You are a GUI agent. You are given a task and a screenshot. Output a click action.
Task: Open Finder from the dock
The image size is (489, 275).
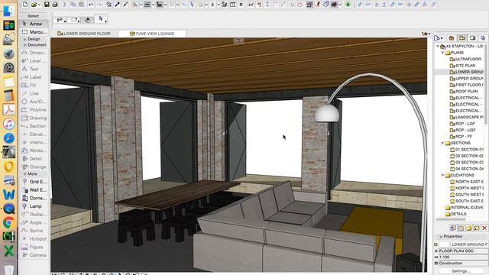8,11
